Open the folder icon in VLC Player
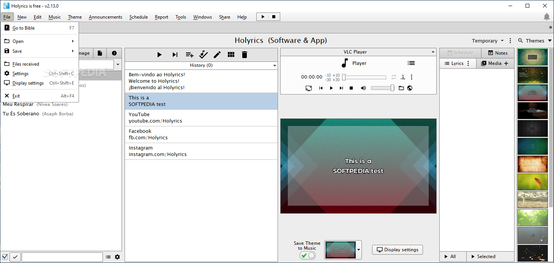Screen dimensions: 554x263 401,88
